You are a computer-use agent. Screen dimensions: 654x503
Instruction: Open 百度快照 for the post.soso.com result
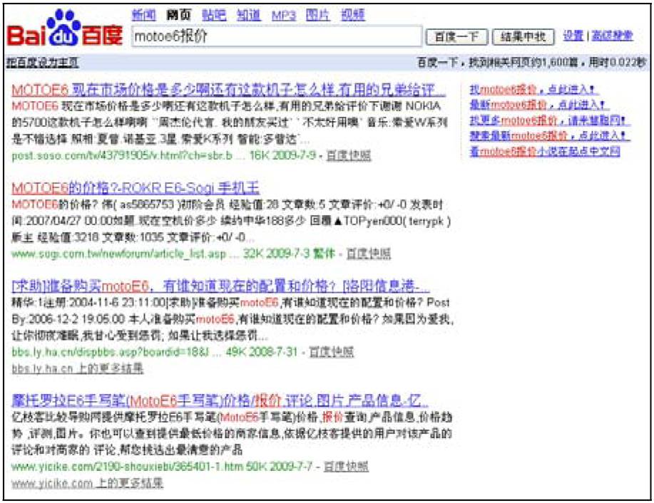point(349,155)
